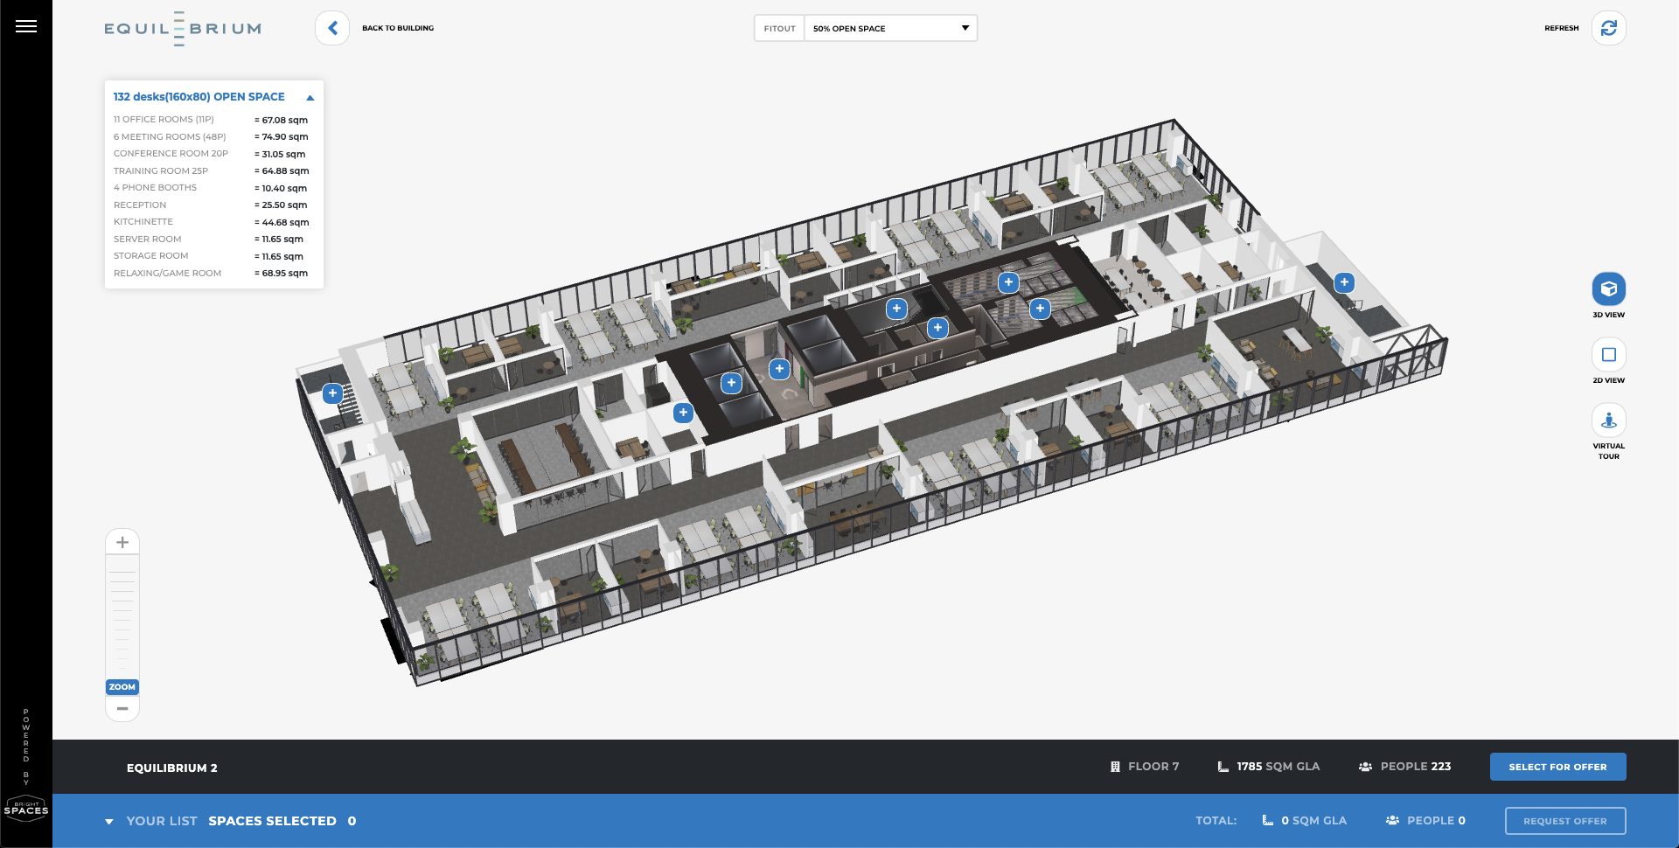The width and height of the screenshot is (1679, 848).
Task: Click the plus hotspot at far right corner
Action: [1344, 282]
